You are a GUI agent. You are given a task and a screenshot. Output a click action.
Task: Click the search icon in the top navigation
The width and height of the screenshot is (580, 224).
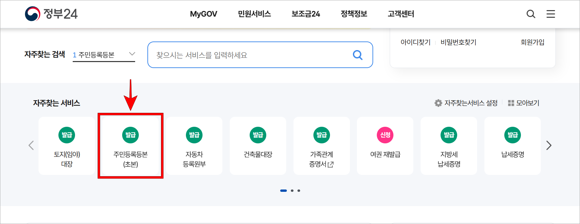[531, 14]
